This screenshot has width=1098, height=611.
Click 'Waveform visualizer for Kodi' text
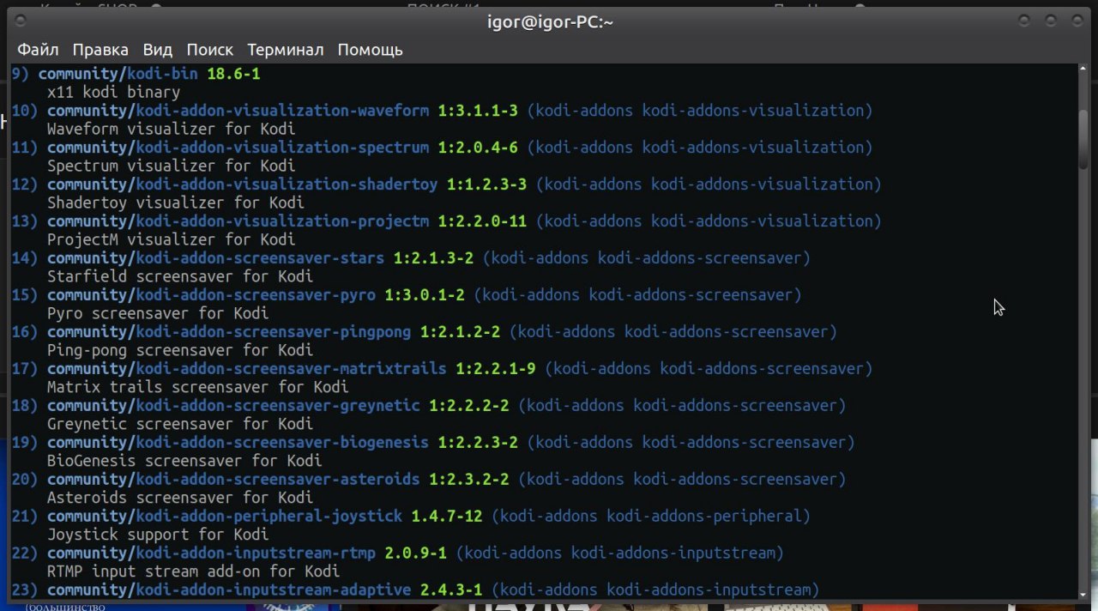tap(172, 129)
